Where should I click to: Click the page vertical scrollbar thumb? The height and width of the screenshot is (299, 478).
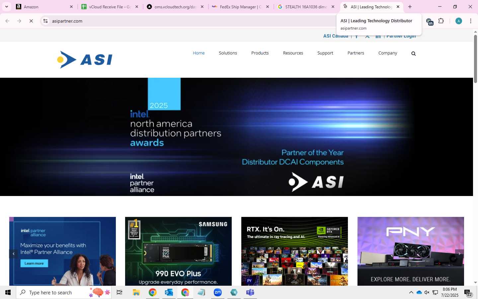point(475,58)
